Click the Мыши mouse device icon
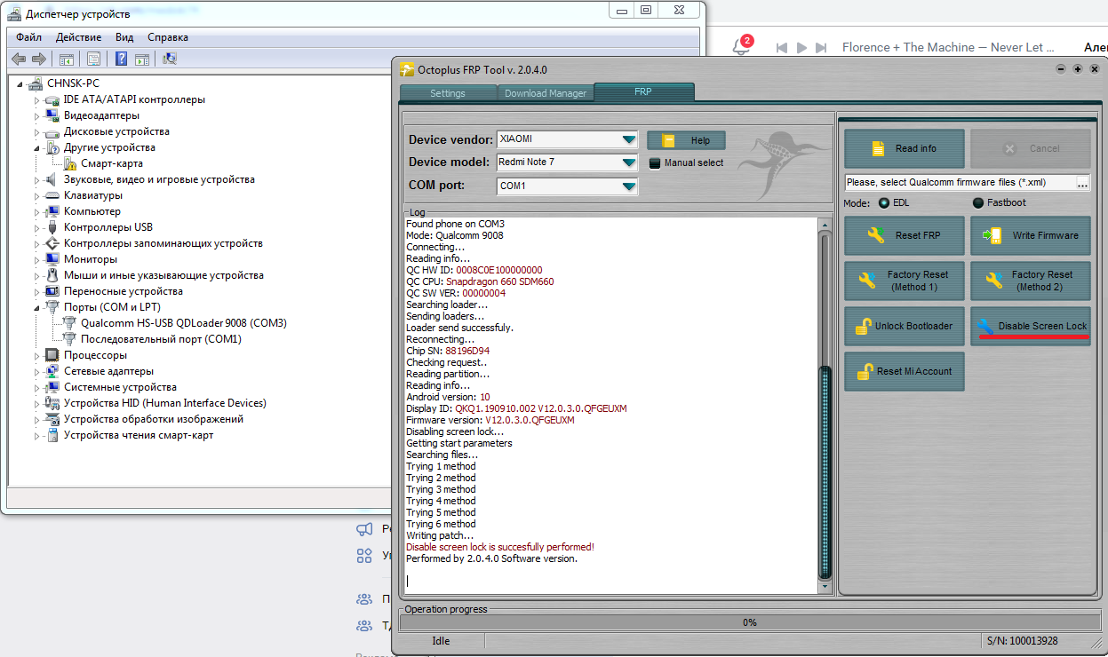 pyautogui.click(x=52, y=275)
